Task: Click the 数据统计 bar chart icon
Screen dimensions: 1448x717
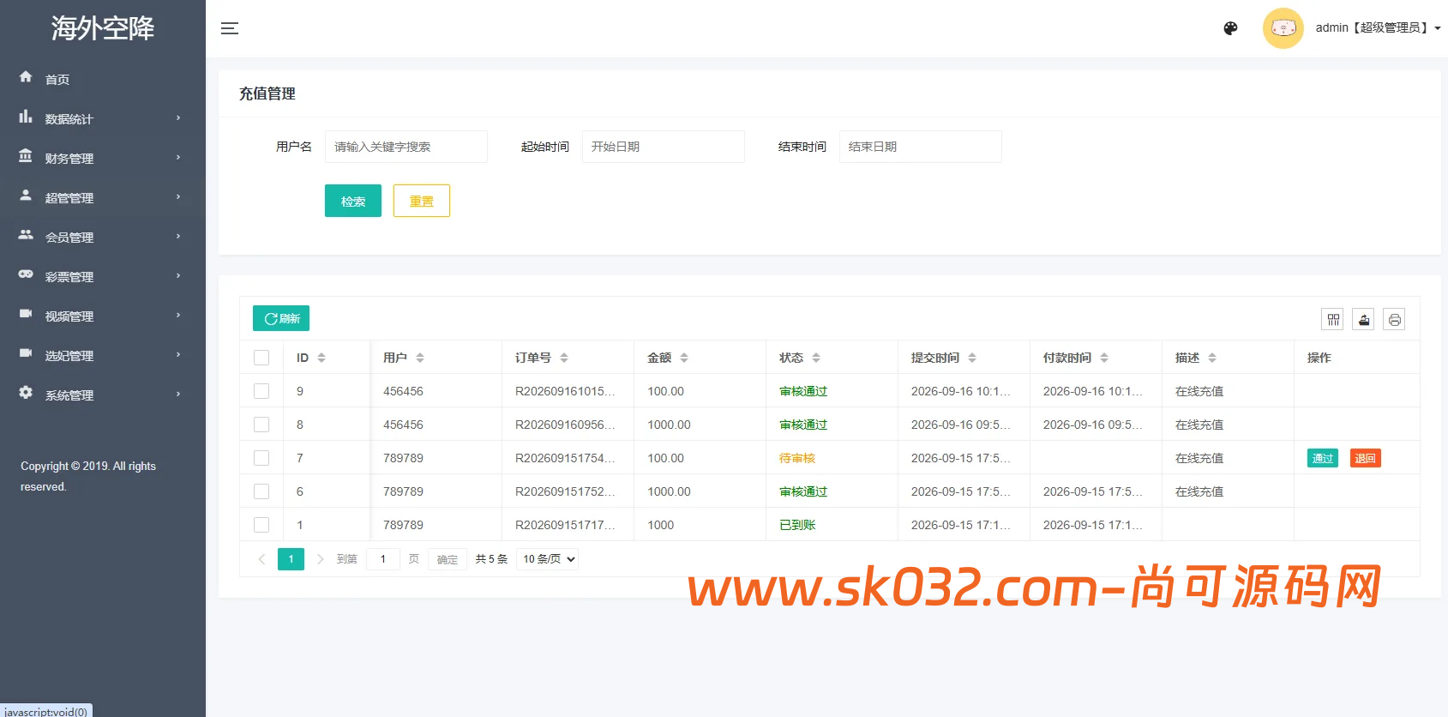Action: [x=26, y=117]
